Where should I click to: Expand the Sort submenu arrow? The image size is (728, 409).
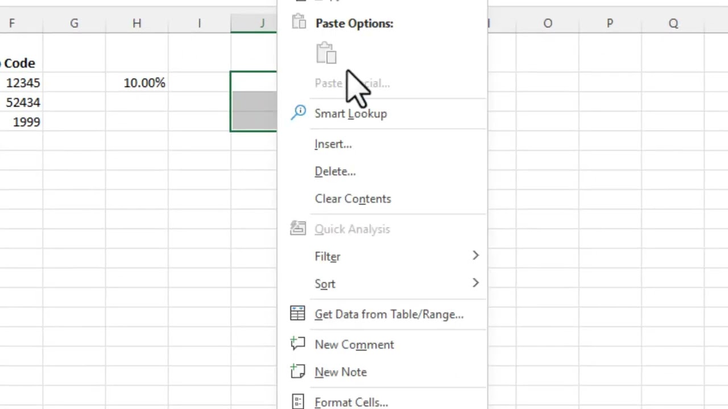pyautogui.click(x=475, y=283)
